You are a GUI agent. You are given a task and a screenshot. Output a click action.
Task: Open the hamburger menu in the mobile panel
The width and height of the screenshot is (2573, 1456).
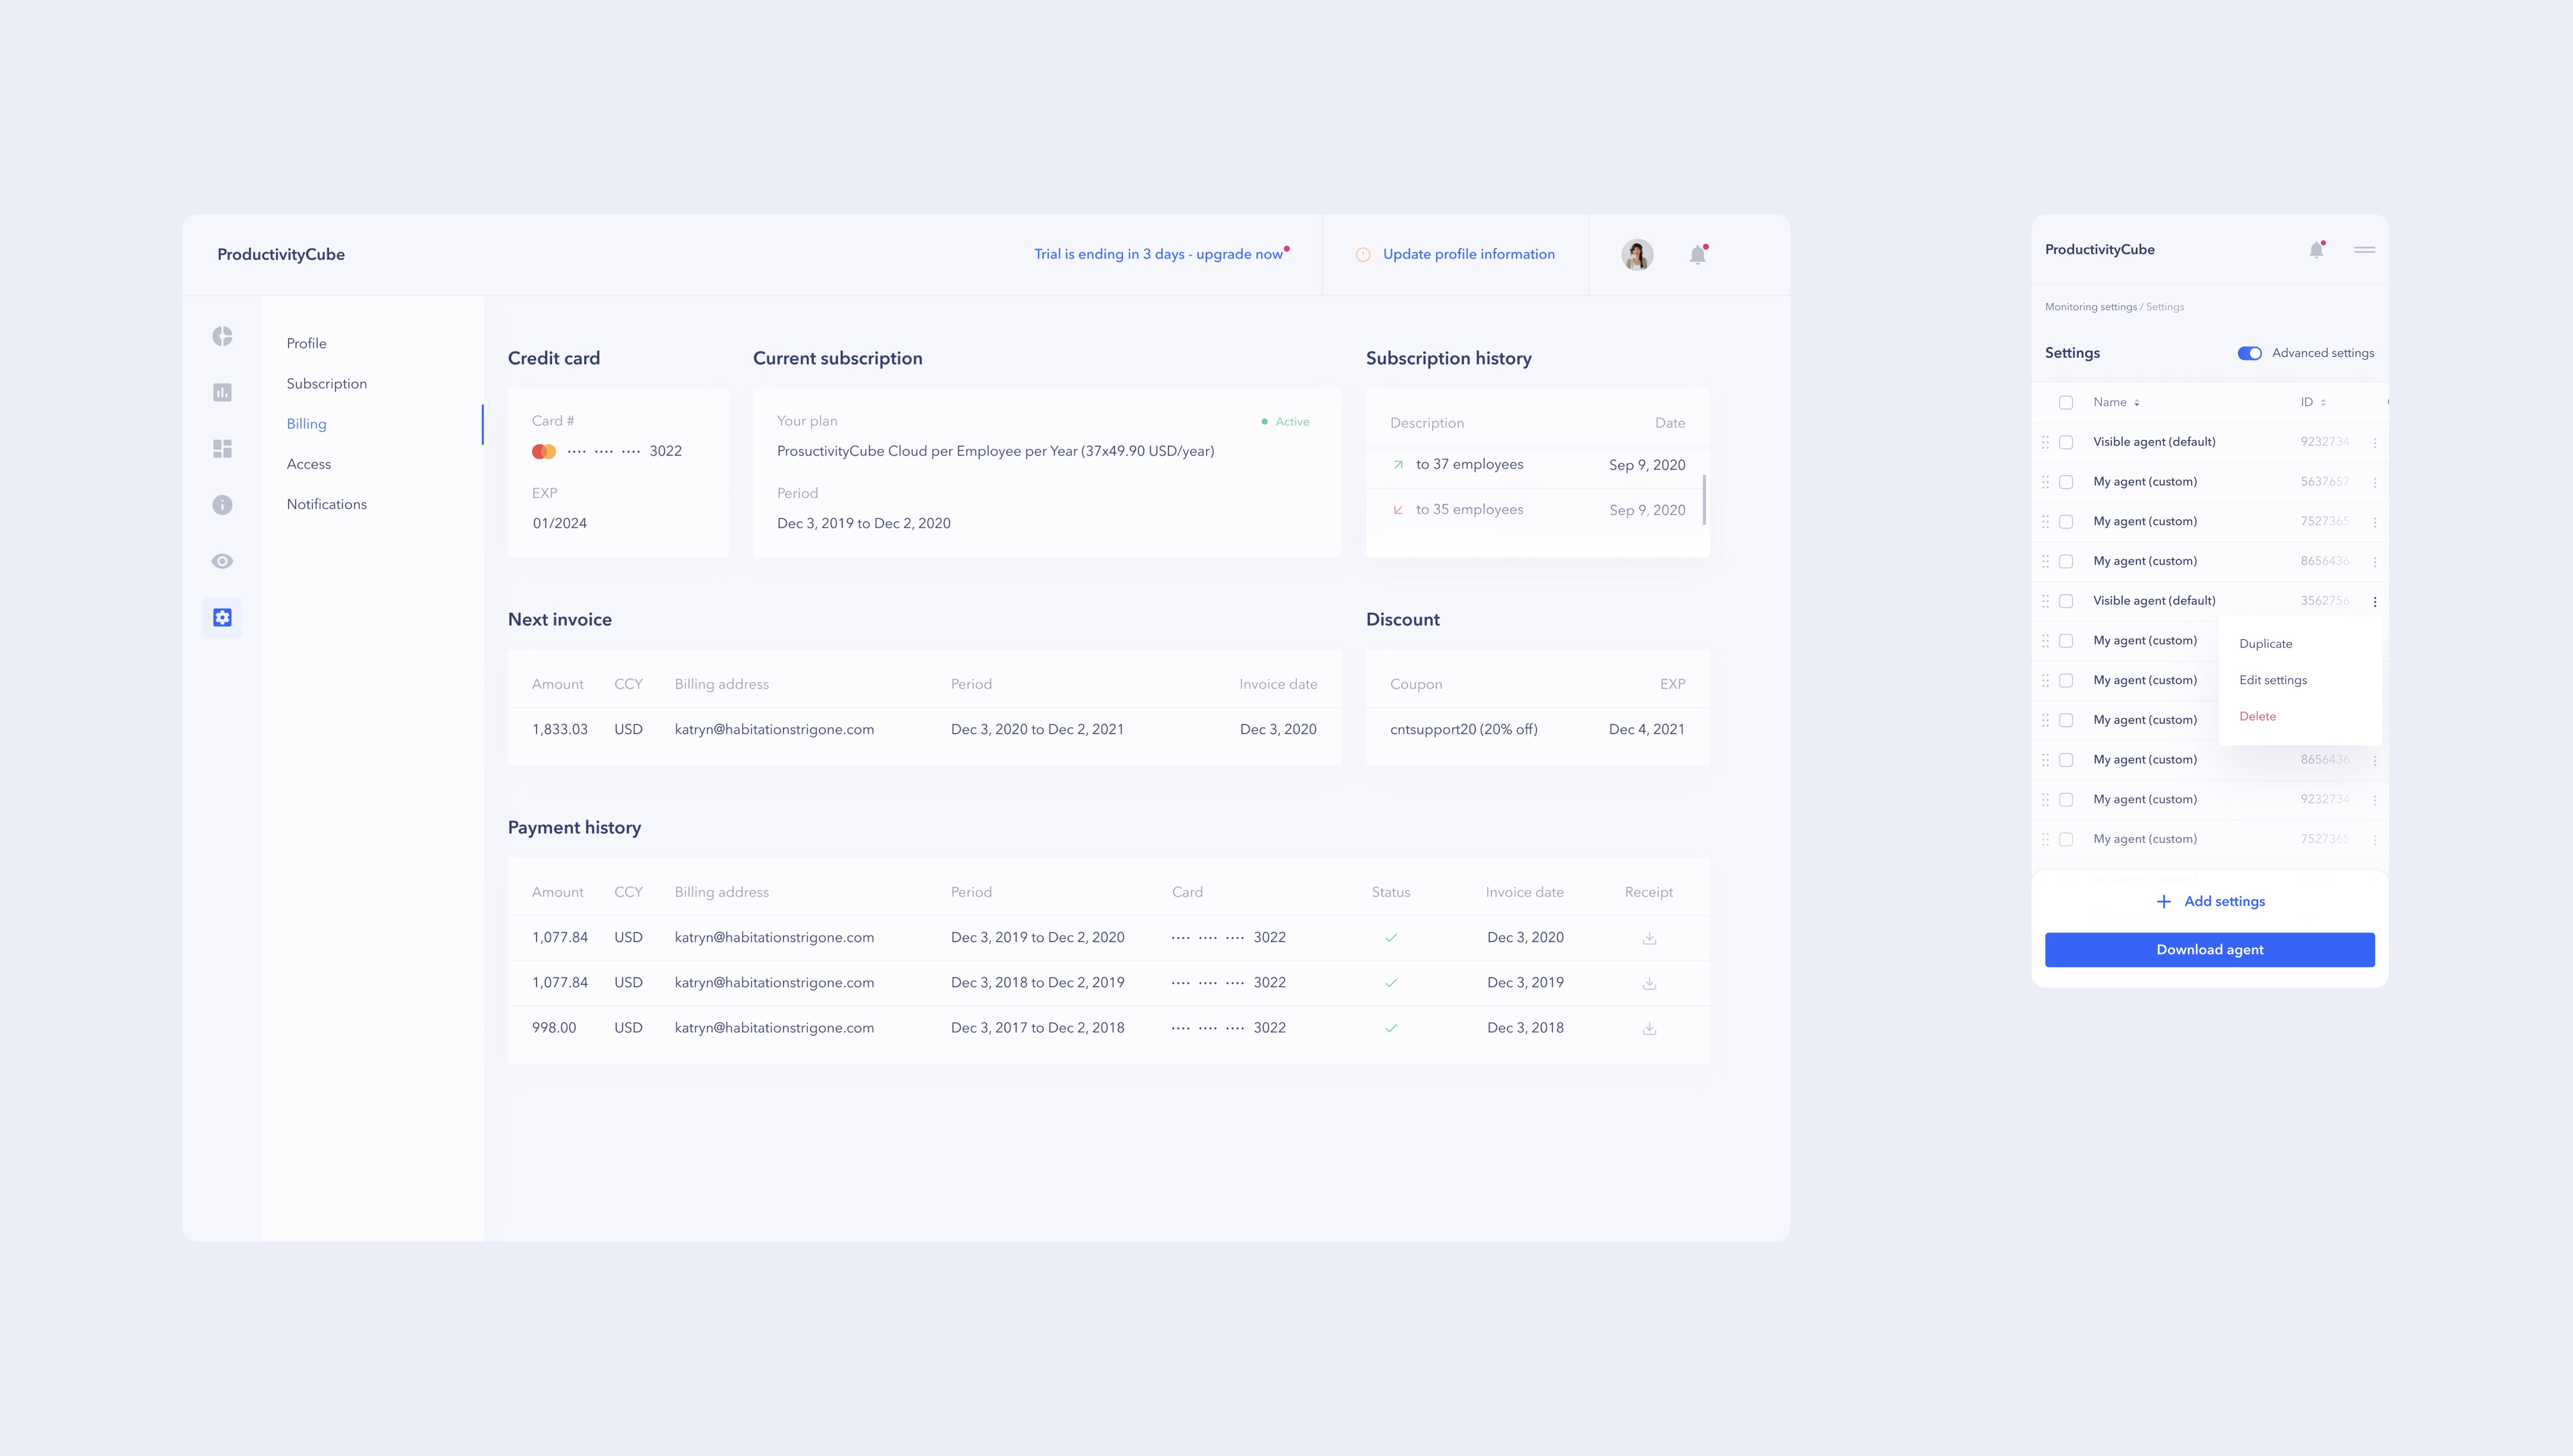click(x=2364, y=250)
